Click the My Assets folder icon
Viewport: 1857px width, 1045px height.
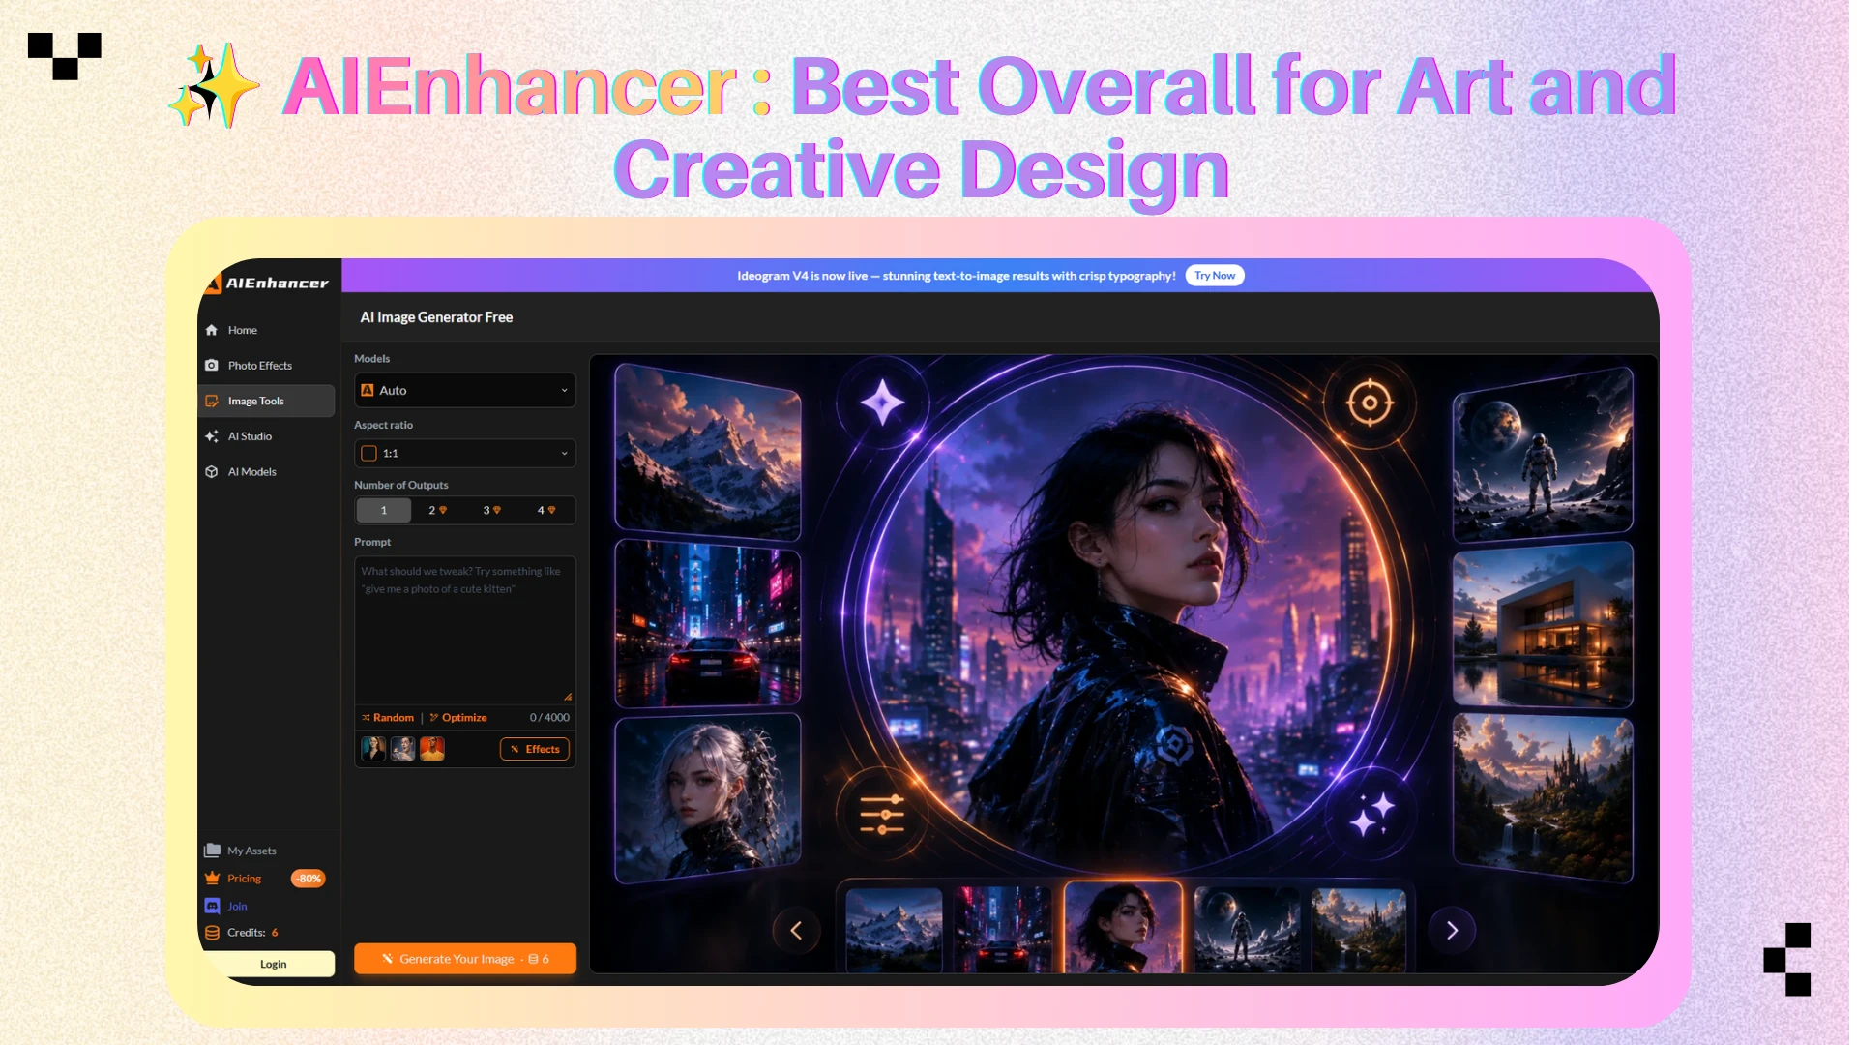point(213,851)
